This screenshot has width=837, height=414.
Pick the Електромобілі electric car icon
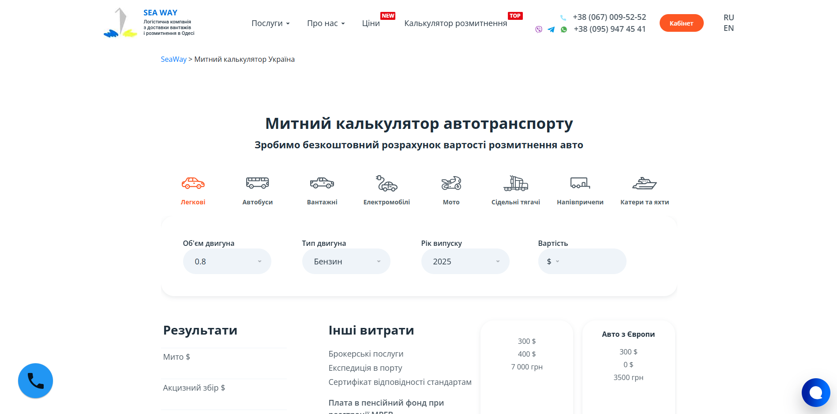(x=387, y=183)
